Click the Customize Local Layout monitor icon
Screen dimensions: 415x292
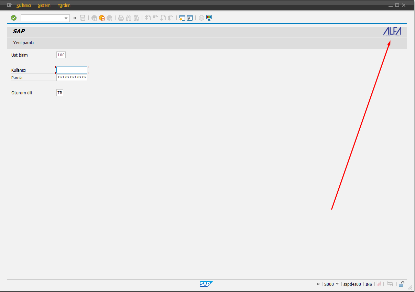click(209, 18)
